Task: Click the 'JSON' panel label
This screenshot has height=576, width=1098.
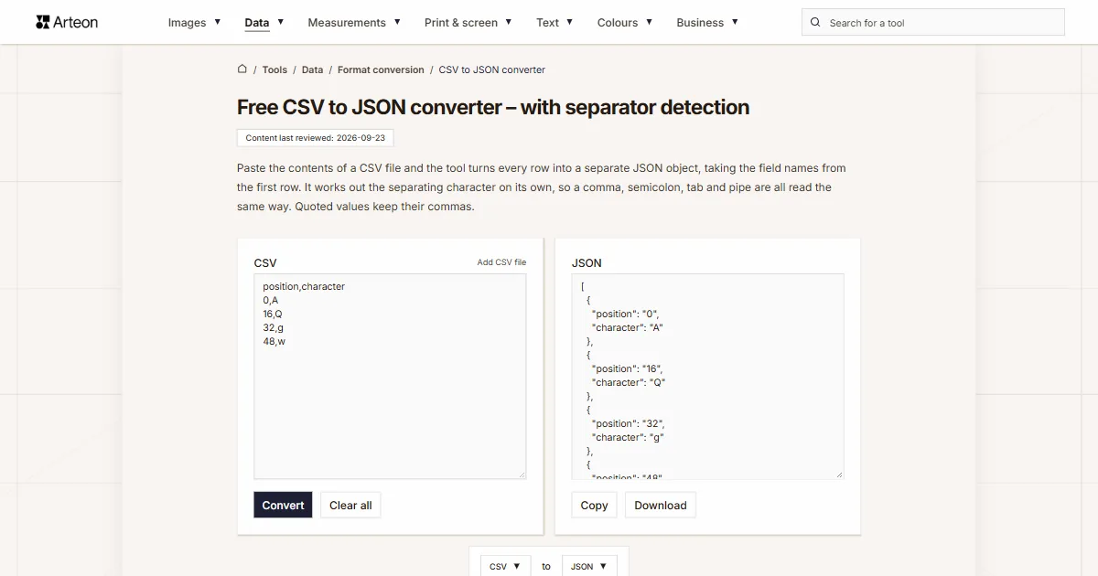Action: 587,262
